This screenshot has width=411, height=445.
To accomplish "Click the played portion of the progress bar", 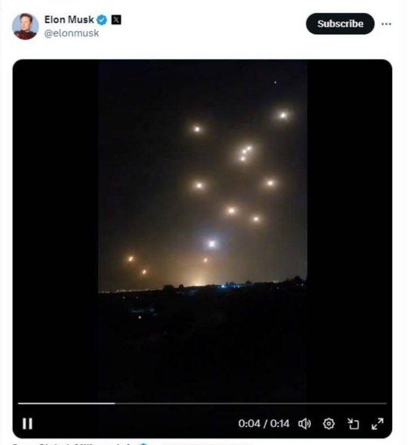I will pos(66,403).
